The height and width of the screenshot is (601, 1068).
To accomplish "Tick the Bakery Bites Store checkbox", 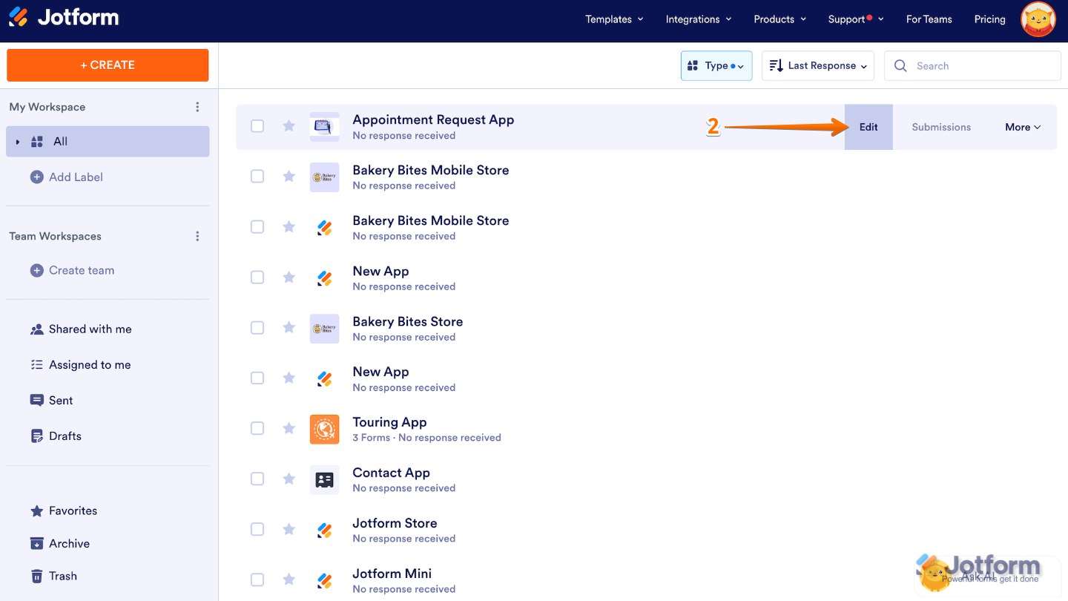I will 257,328.
